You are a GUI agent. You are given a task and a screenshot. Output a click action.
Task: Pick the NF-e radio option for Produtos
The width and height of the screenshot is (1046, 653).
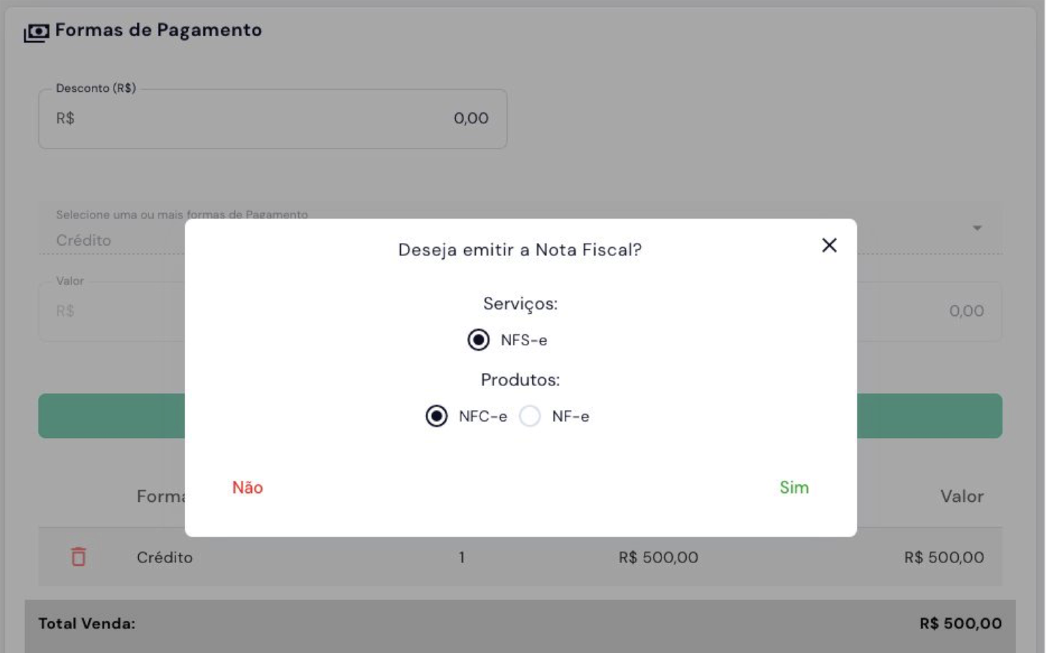(x=529, y=416)
